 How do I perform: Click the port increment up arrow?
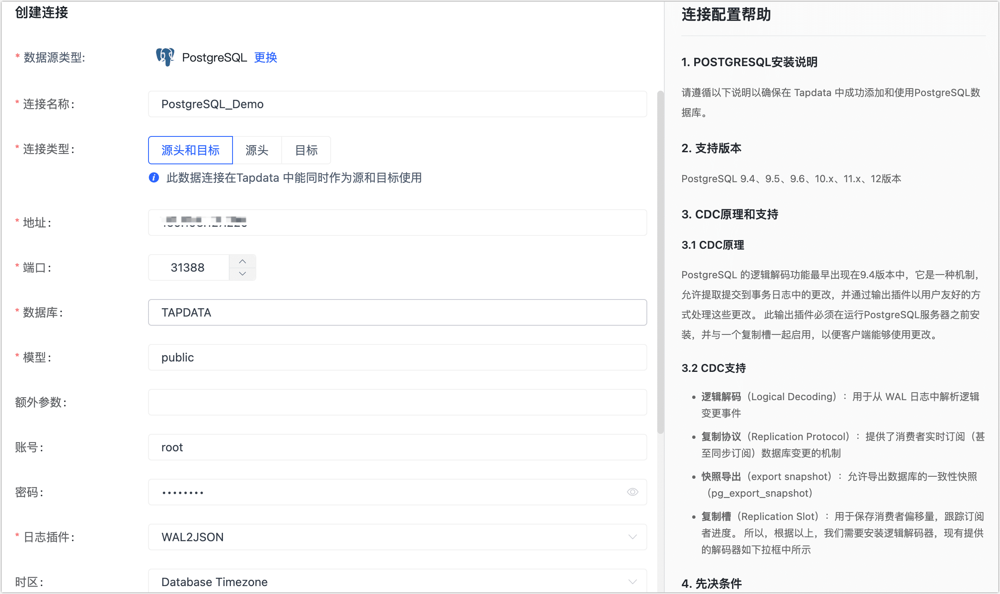(x=243, y=261)
